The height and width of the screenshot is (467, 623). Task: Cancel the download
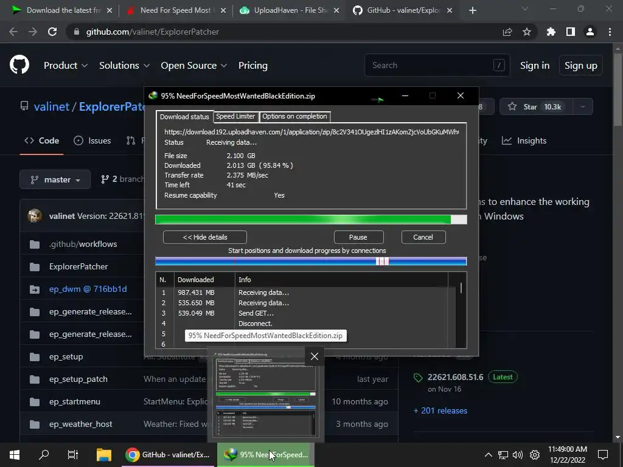pos(423,237)
